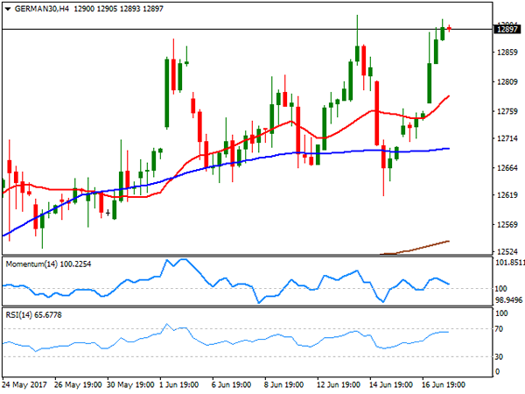
Task: Click the brown moving average line at chart bottom
Action: pos(415,248)
